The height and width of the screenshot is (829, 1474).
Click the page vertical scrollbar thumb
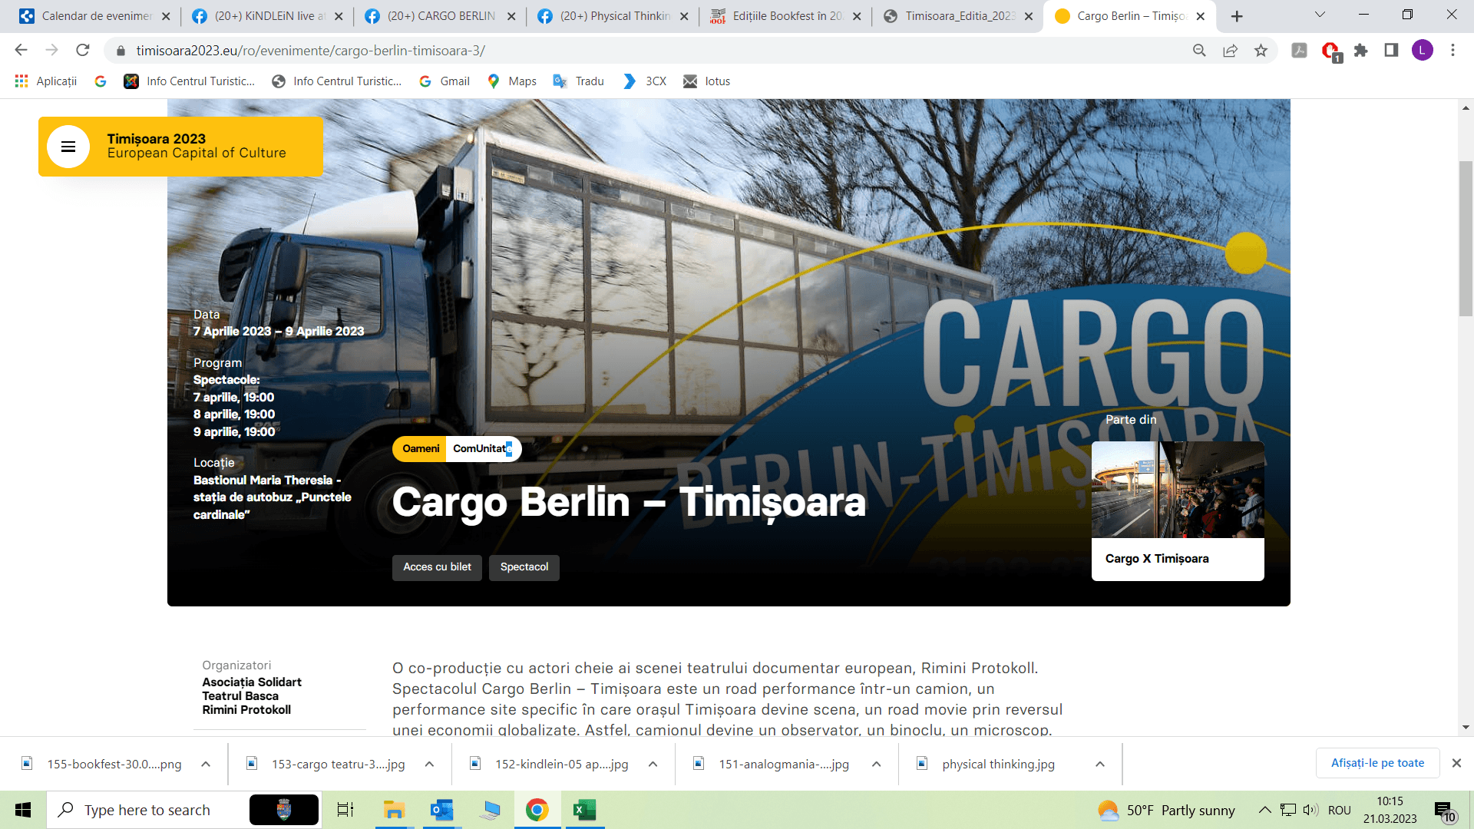click(1466, 238)
